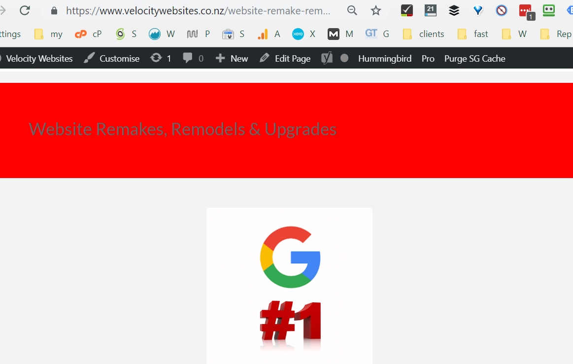Click the Yoast SEO icon in admin bar
This screenshot has height=364, width=573.
pos(327,58)
